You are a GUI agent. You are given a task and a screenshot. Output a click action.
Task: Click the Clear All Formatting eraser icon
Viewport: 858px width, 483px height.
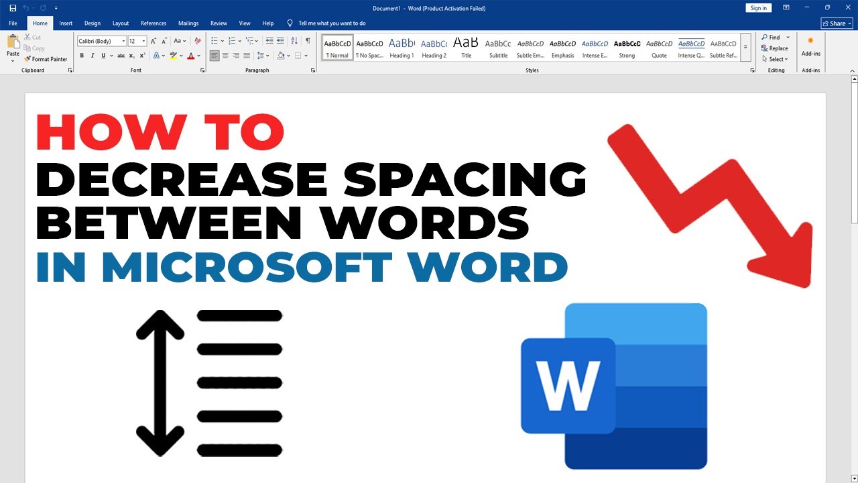coord(198,41)
